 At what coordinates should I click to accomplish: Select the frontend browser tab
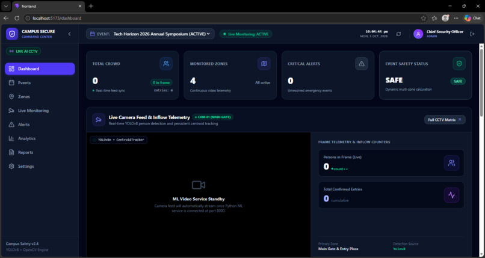pos(48,6)
